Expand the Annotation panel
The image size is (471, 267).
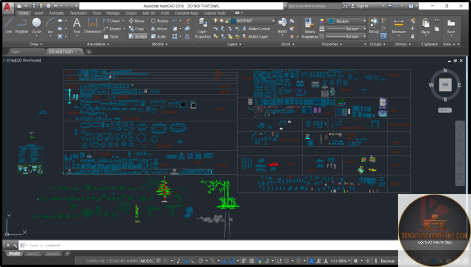tap(99, 44)
